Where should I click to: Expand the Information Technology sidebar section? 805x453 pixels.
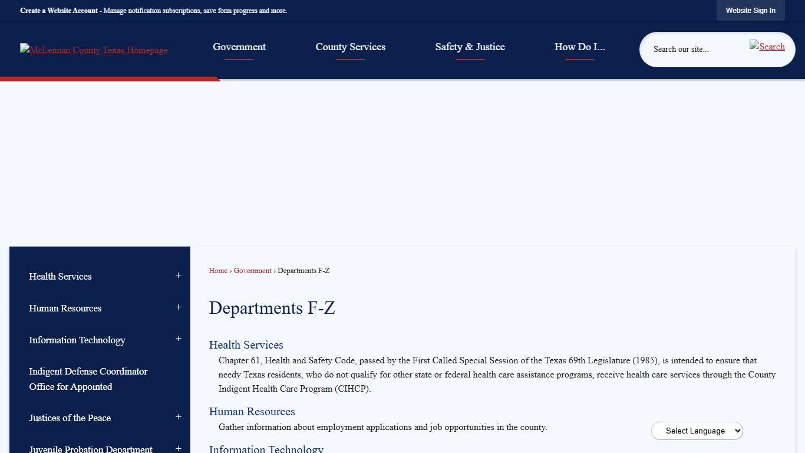(178, 339)
